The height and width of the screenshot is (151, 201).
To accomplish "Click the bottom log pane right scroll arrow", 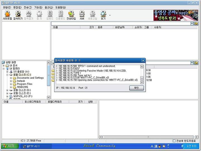I will click(197, 137).
